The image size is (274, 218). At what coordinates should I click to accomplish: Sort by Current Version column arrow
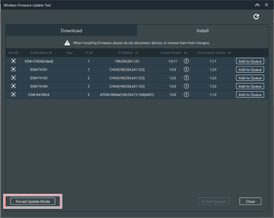(185, 53)
